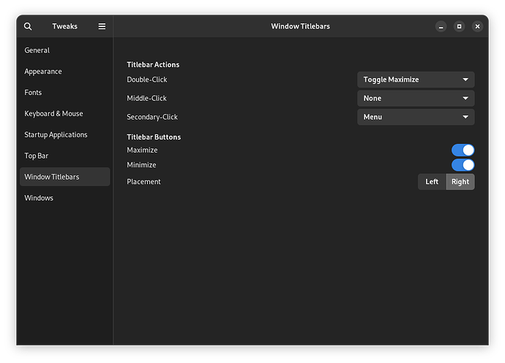Close the Tweaks window with the X icon

pyautogui.click(x=477, y=26)
